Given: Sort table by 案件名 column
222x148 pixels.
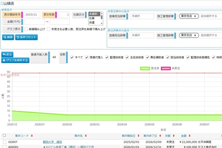Looking at the screenshot, I should (x=86, y=136).
